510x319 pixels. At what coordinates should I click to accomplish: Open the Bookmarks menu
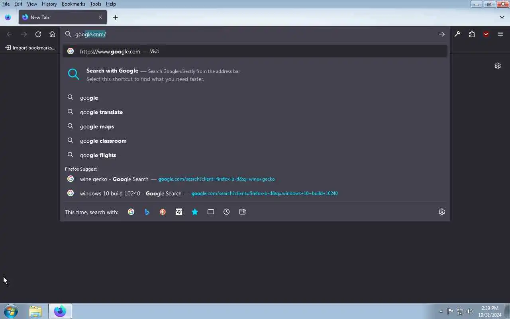tap(73, 4)
